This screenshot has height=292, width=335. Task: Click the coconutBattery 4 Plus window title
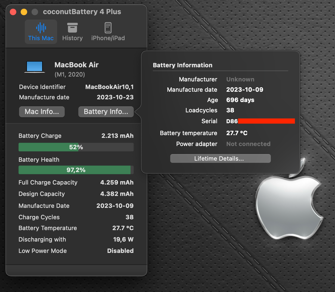coord(82,12)
